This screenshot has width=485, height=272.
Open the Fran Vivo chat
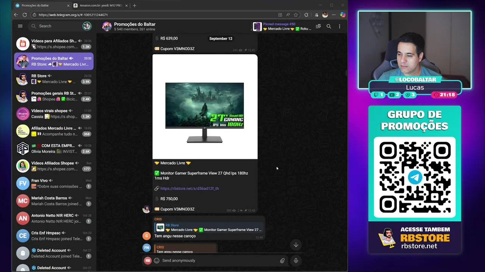click(54, 183)
